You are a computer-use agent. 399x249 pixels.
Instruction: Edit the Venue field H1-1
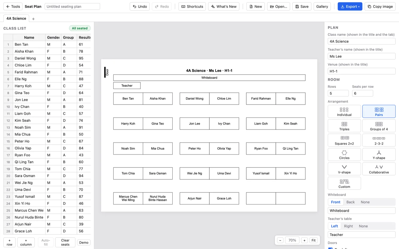click(x=361, y=71)
